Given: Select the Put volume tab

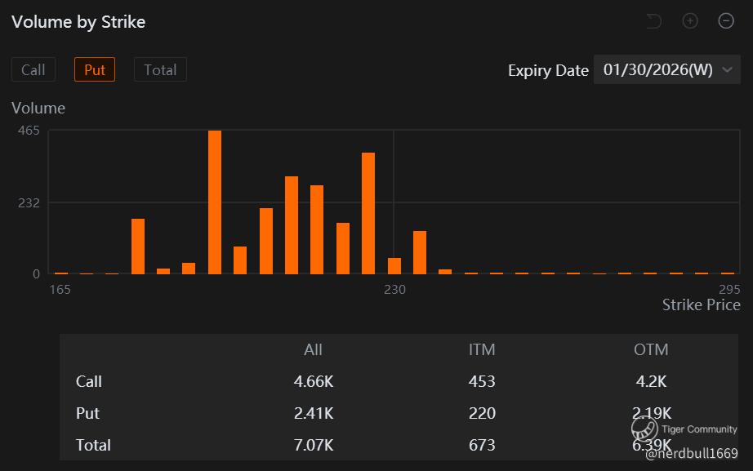Looking at the screenshot, I should [95, 69].
